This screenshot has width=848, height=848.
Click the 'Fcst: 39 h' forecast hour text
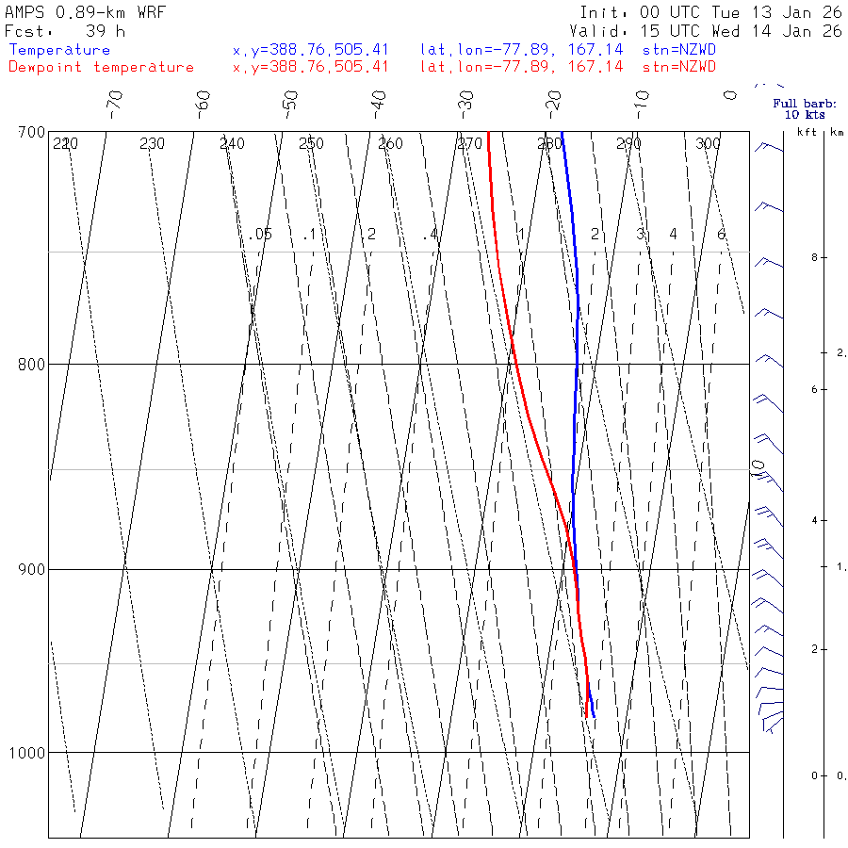(65, 31)
